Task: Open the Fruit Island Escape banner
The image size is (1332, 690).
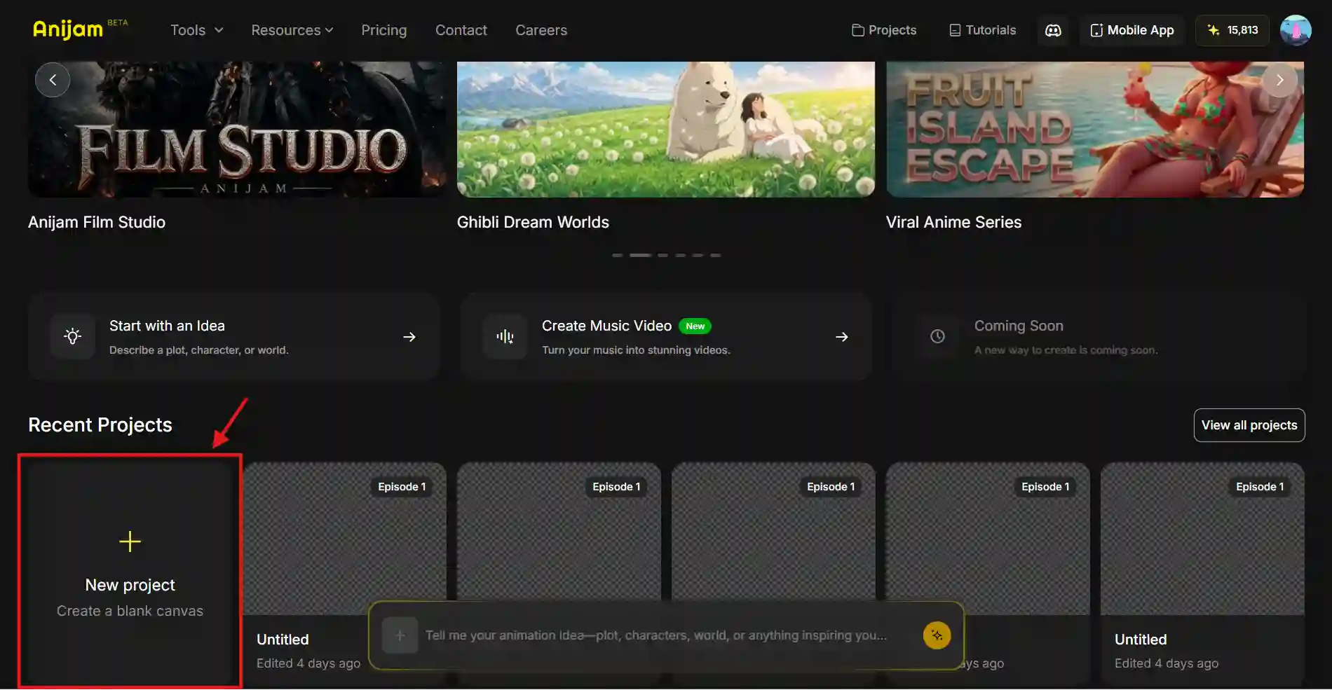Action: click(x=1095, y=130)
